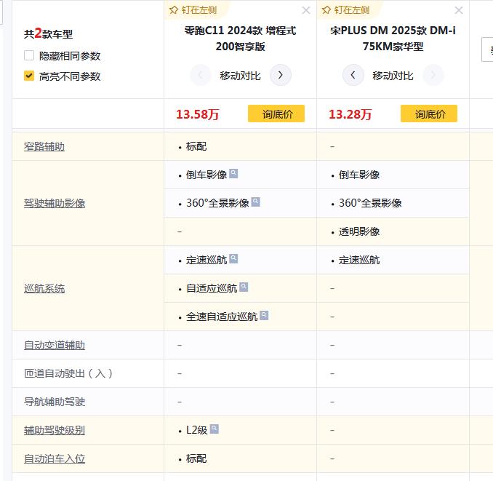Image resolution: width=493 pixels, height=481 pixels.
Task: Click the 13.28万 price
Action: (x=350, y=114)
